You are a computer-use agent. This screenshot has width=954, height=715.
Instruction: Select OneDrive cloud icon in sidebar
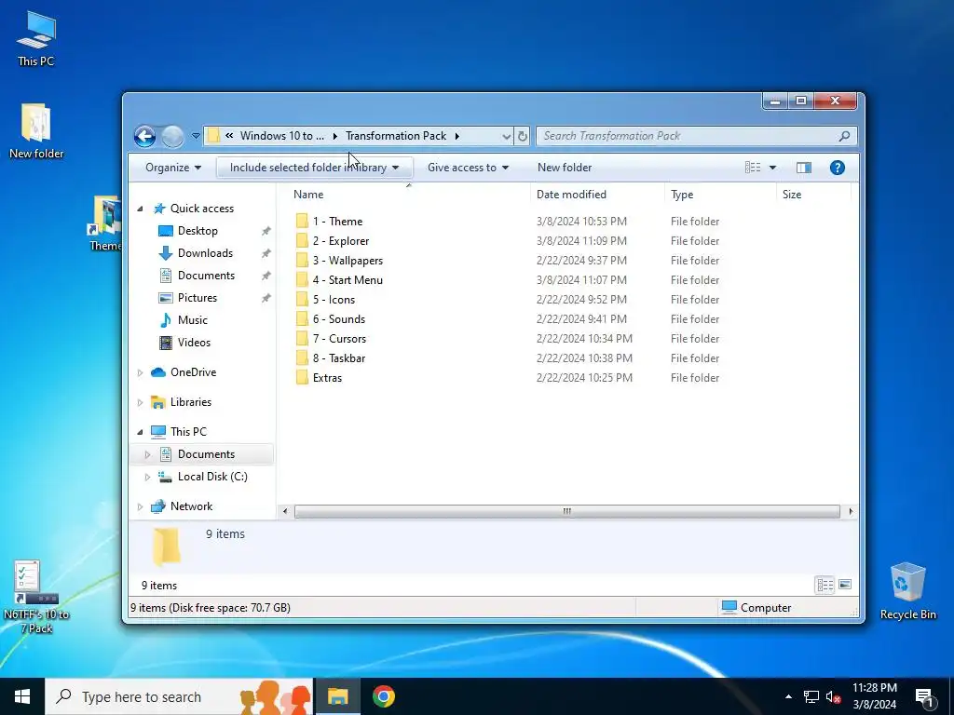(158, 372)
